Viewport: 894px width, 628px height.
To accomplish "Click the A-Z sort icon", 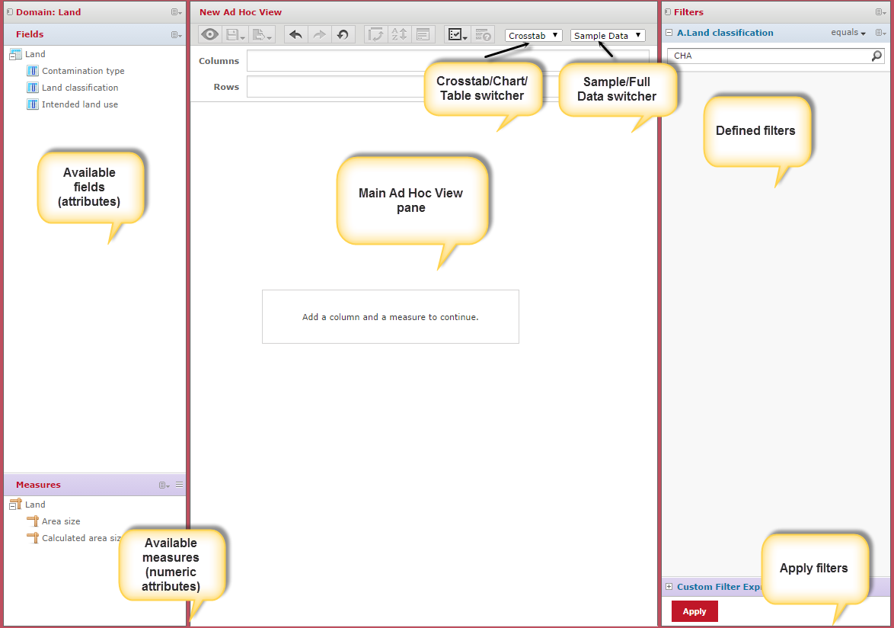I will click(399, 35).
